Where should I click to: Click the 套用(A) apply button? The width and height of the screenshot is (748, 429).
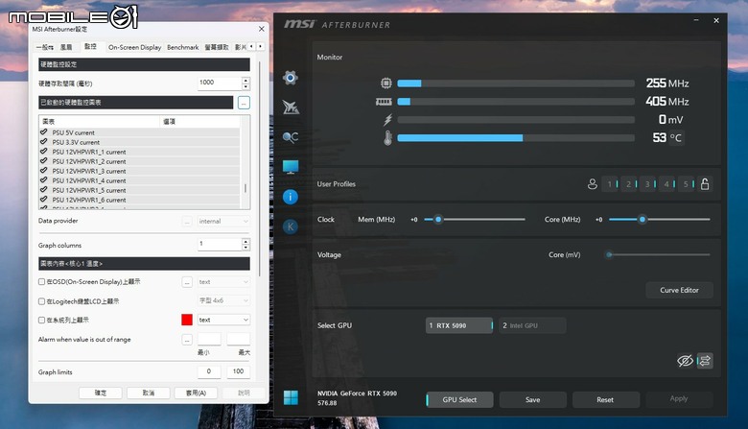pos(196,393)
